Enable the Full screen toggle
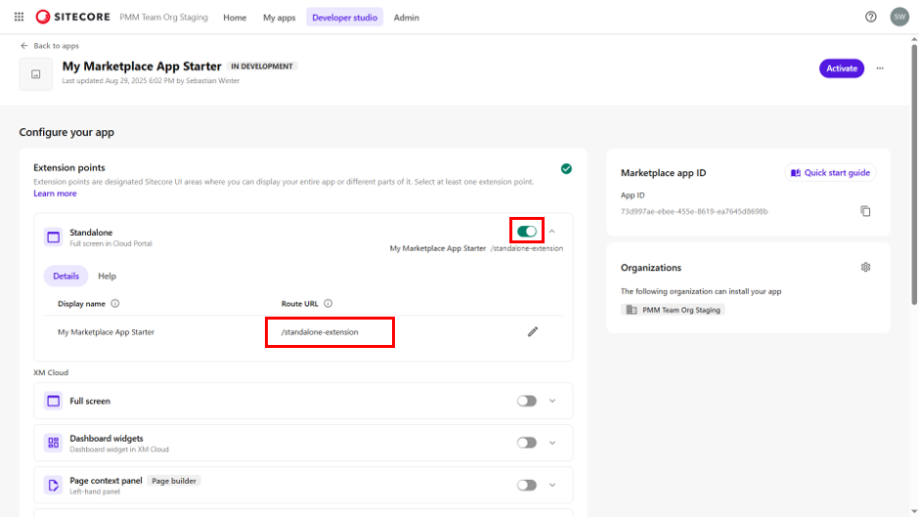 (527, 401)
